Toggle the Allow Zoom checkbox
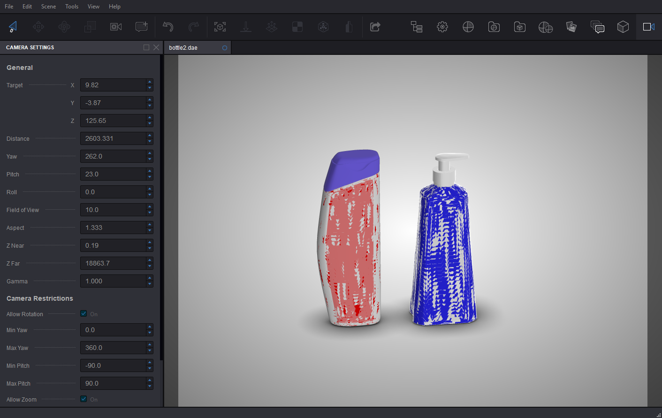Image resolution: width=662 pixels, height=418 pixels. [x=84, y=399]
